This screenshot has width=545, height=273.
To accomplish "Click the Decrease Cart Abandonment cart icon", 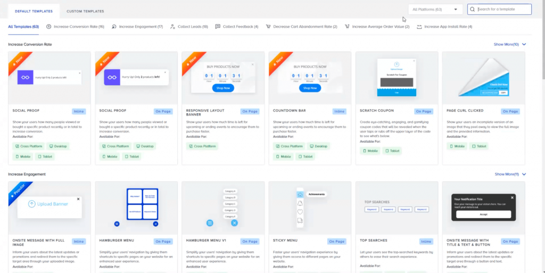I will [268, 27].
